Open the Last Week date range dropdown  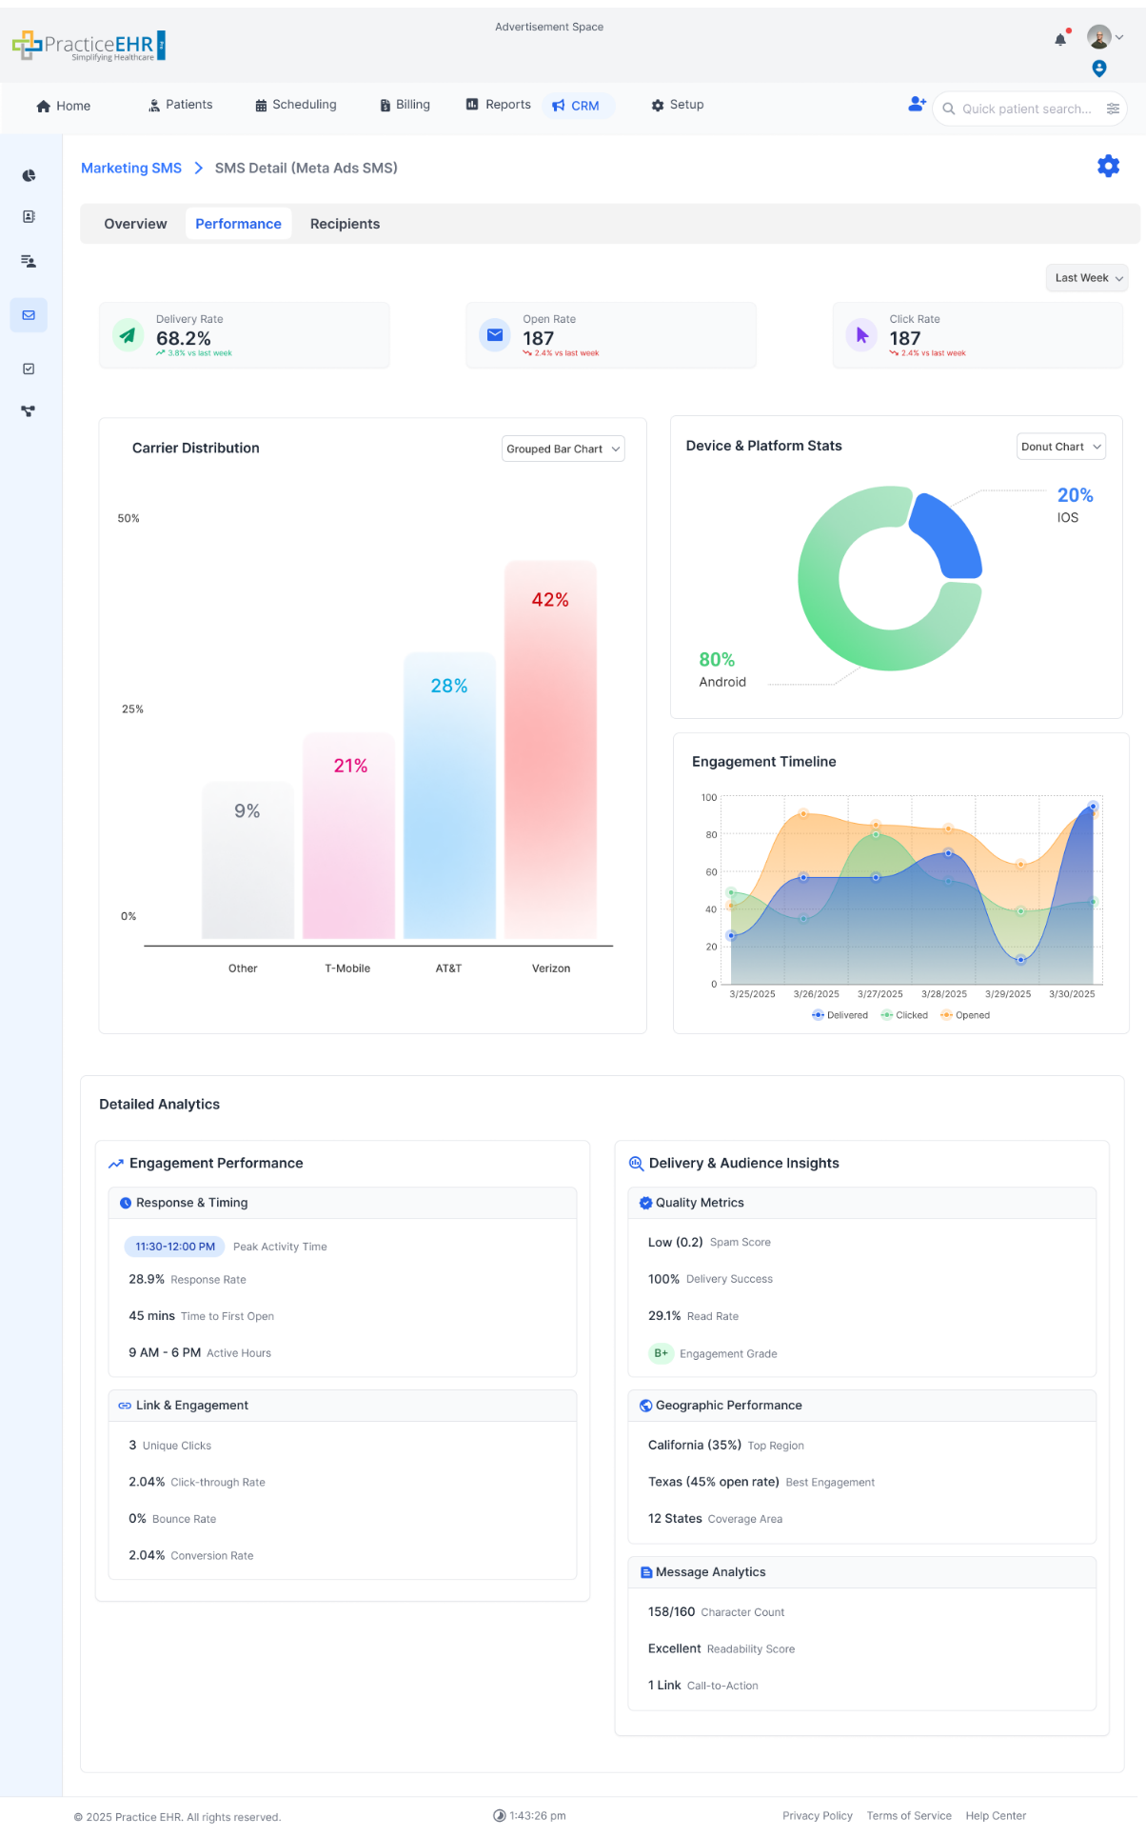pos(1086,278)
